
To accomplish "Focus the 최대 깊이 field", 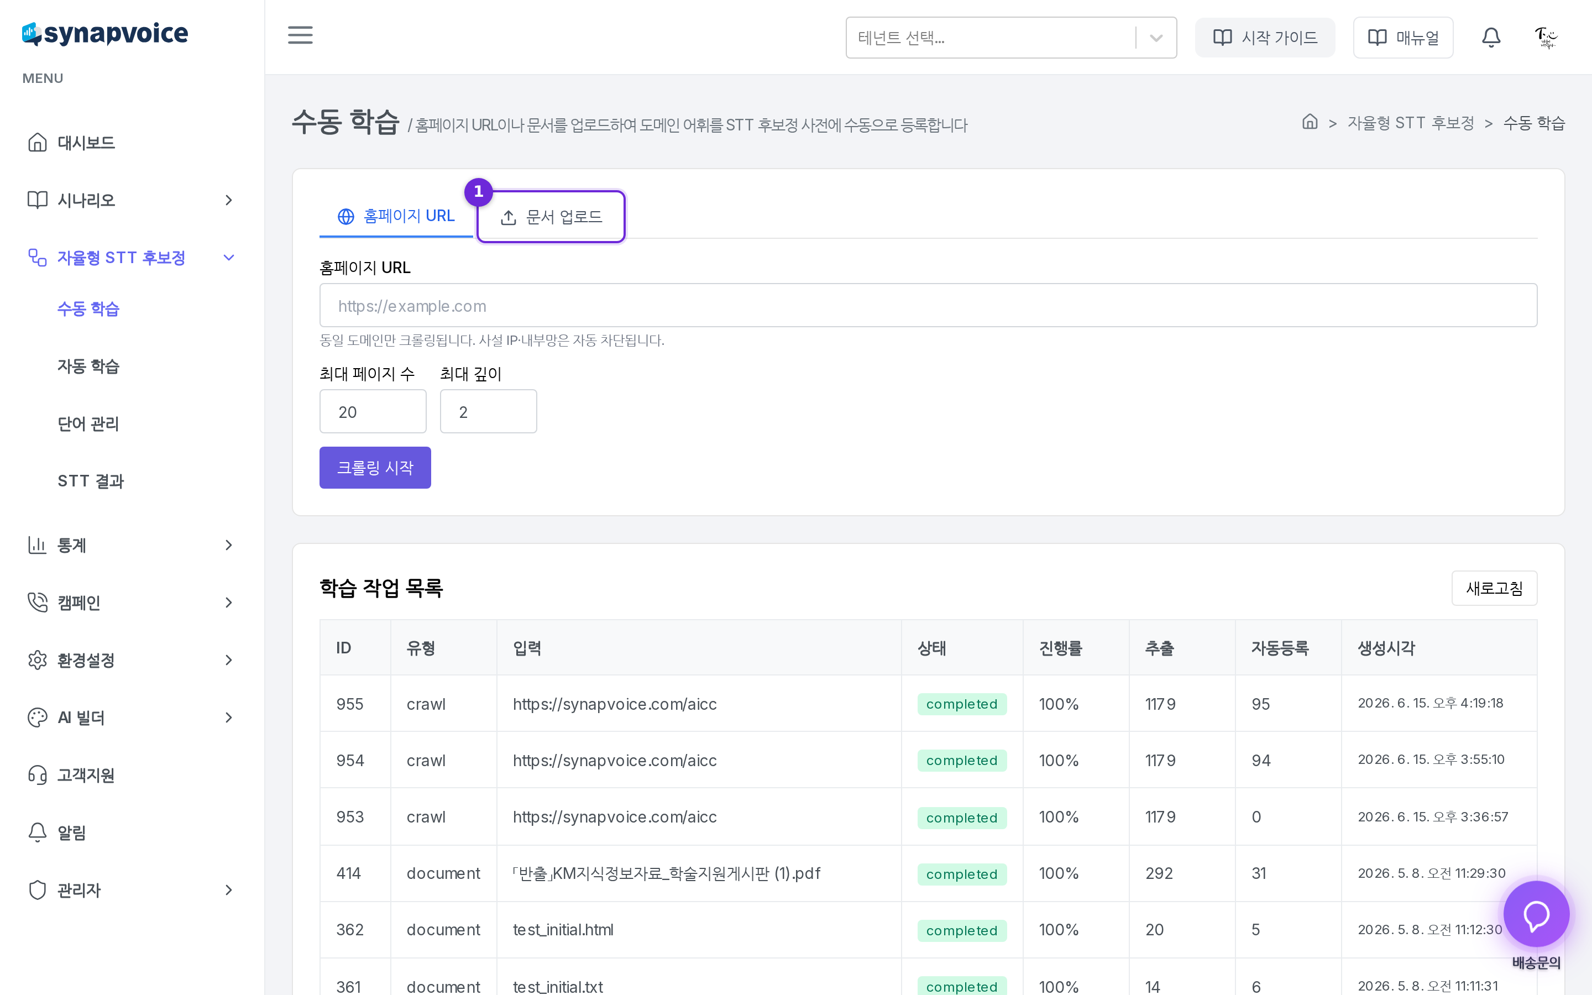I will pyautogui.click(x=488, y=411).
